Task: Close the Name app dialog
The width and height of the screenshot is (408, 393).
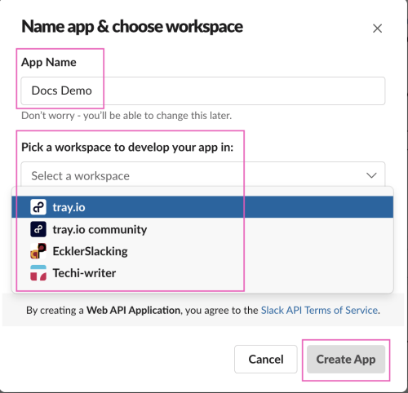Action: pos(377,29)
